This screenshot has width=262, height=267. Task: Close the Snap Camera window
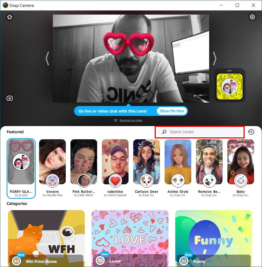tap(253, 5)
